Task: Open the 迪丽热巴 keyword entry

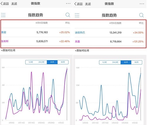Action: [x=80, y=33]
